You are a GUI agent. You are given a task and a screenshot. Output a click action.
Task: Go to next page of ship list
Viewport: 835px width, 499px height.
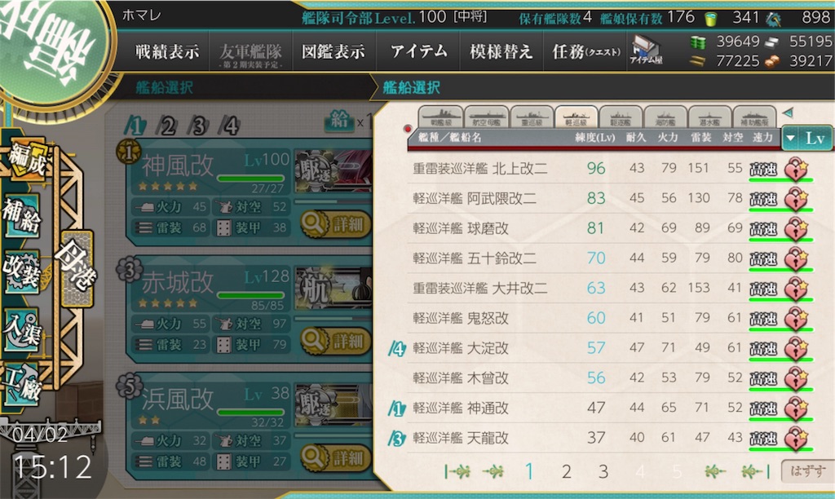coord(714,471)
